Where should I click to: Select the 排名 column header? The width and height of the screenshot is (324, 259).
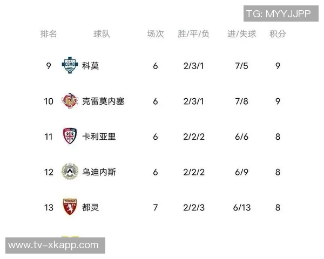pos(49,34)
